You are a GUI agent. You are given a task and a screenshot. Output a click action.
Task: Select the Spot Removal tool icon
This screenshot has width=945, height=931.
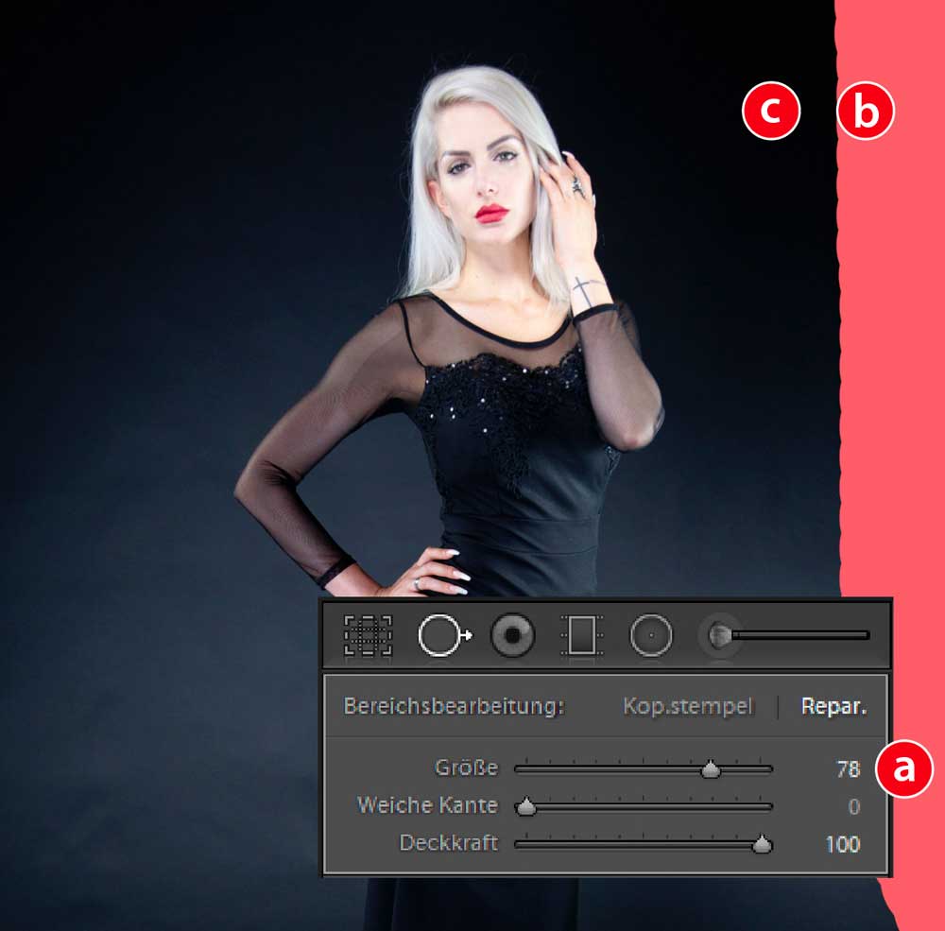click(x=445, y=635)
